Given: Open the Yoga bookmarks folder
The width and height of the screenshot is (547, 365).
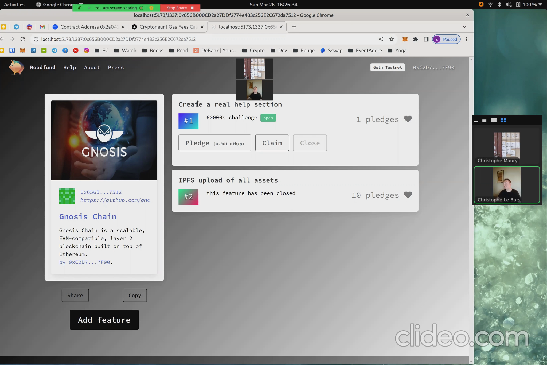Looking at the screenshot, I should pyautogui.click(x=397, y=51).
